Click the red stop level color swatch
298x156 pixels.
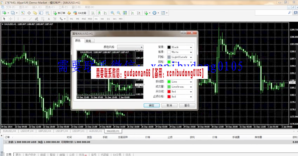pos(169,96)
